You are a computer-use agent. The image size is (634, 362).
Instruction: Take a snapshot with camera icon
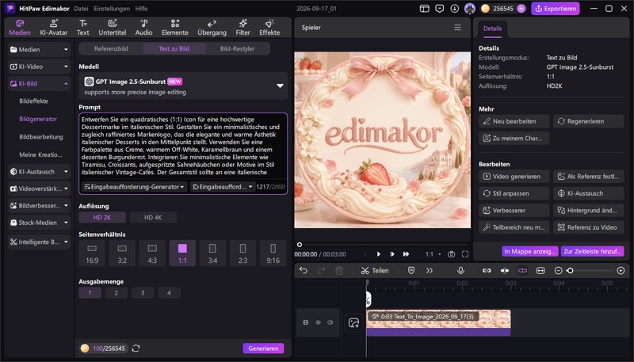click(x=451, y=254)
